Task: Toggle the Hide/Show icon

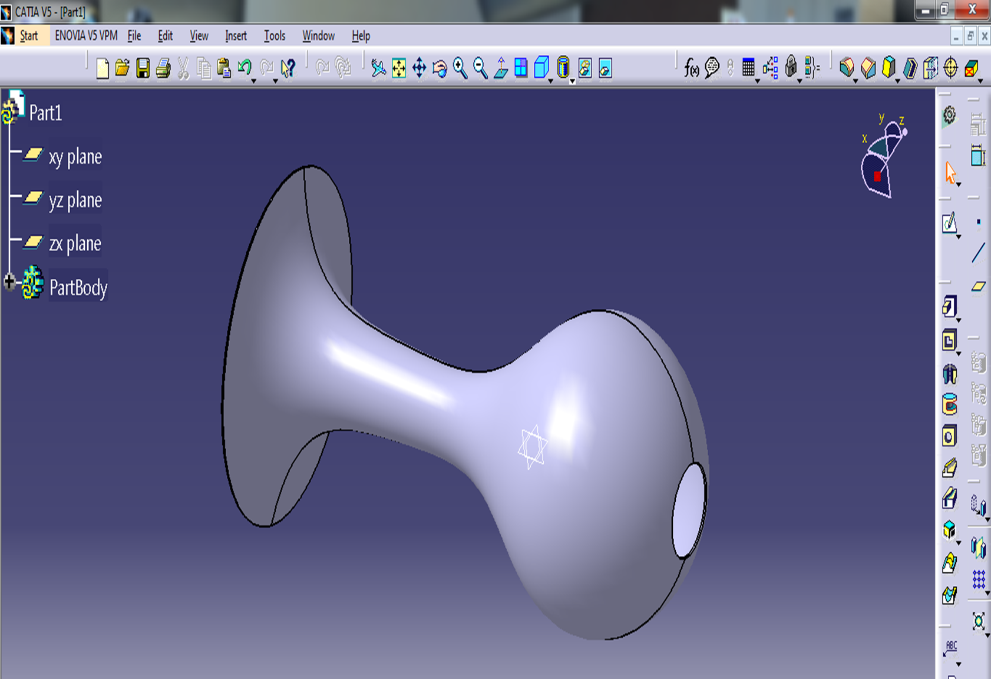Action: (x=585, y=68)
